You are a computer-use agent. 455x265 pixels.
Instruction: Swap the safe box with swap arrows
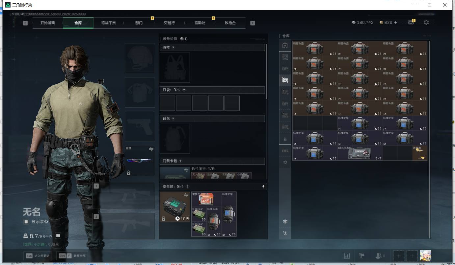[186, 195]
